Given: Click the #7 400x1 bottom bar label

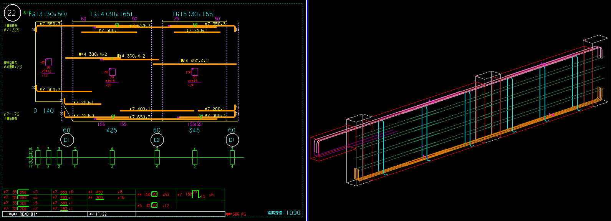Looking at the screenshot, I should pos(138,109).
